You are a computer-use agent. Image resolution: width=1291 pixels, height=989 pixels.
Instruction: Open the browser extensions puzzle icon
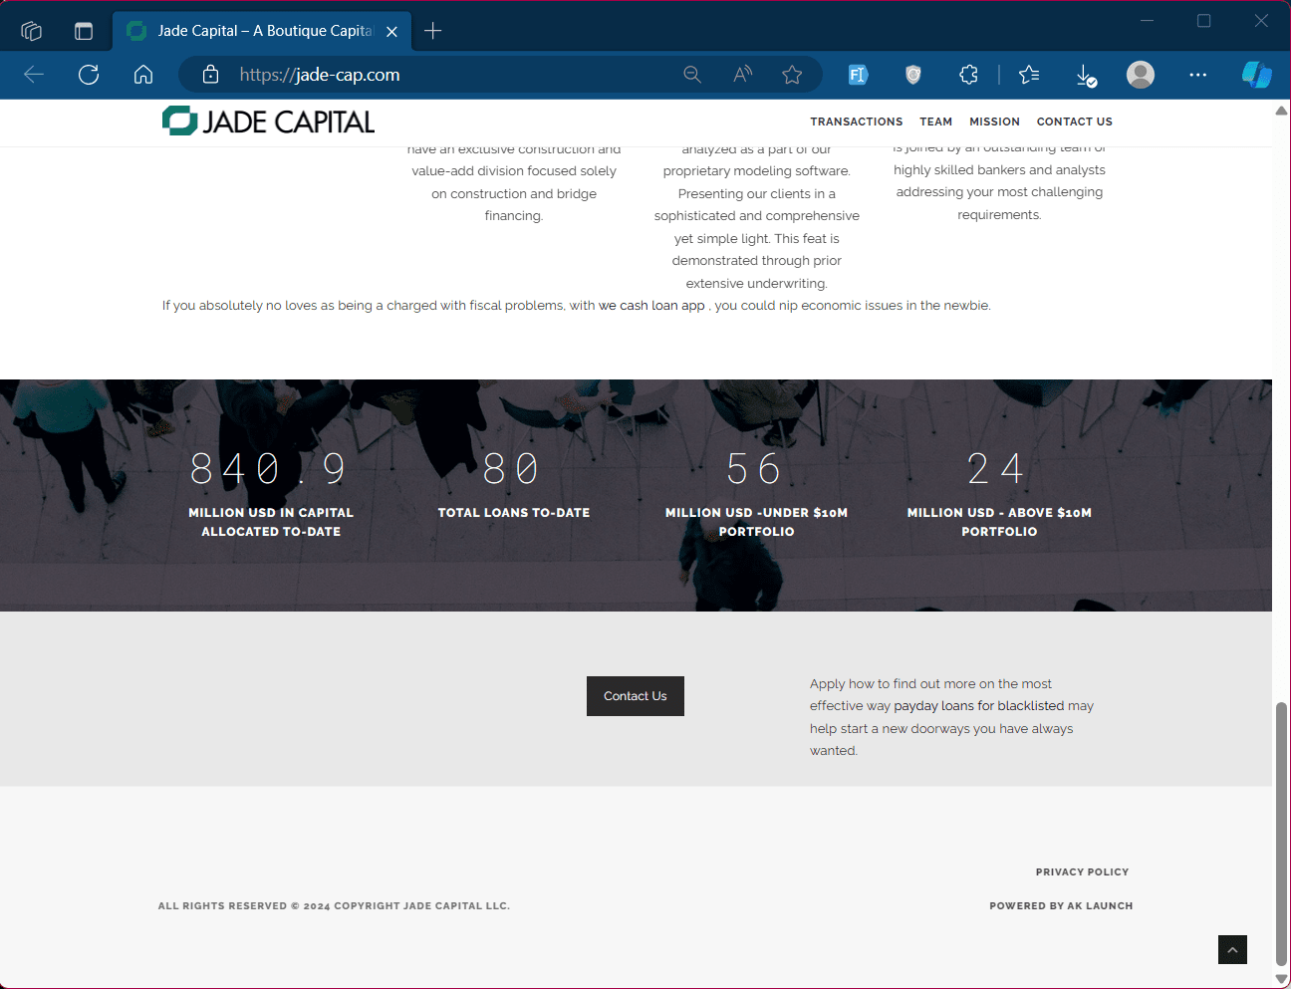[968, 75]
